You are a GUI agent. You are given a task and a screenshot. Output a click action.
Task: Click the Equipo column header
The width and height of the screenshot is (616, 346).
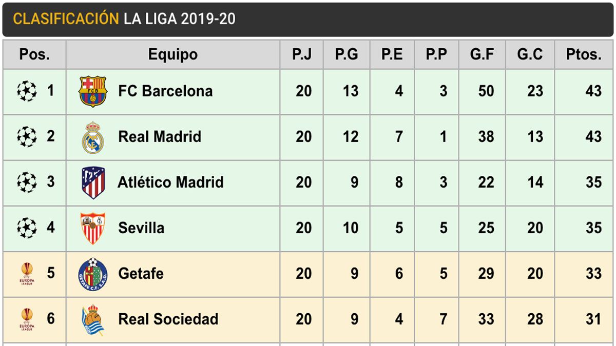[172, 54]
